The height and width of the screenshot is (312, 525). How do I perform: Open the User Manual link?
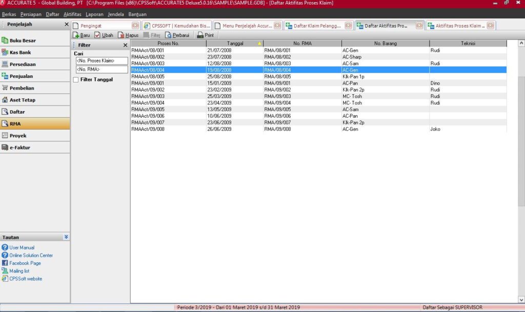tap(22, 247)
